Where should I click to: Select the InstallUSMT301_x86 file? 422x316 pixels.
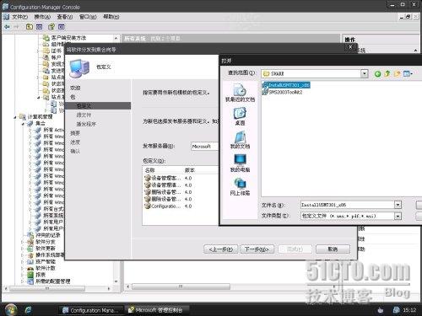coord(286,85)
